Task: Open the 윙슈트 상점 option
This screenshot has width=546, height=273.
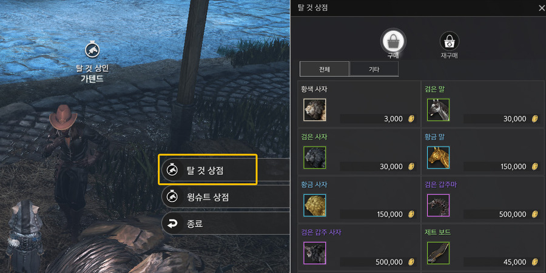Action: click(x=226, y=197)
